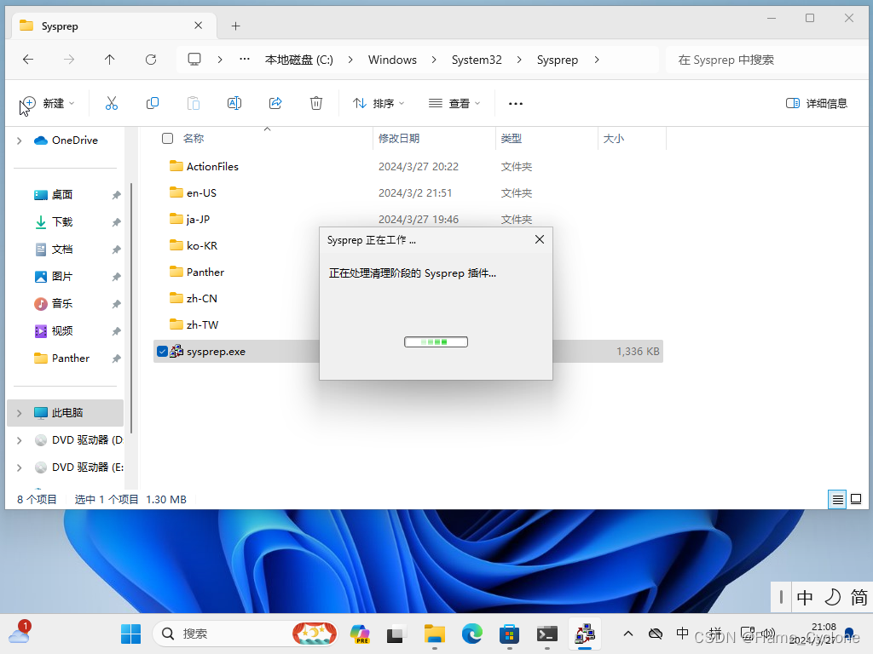The height and width of the screenshot is (654, 873).
Task: Select the ActionFiles folder
Action: click(212, 166)
